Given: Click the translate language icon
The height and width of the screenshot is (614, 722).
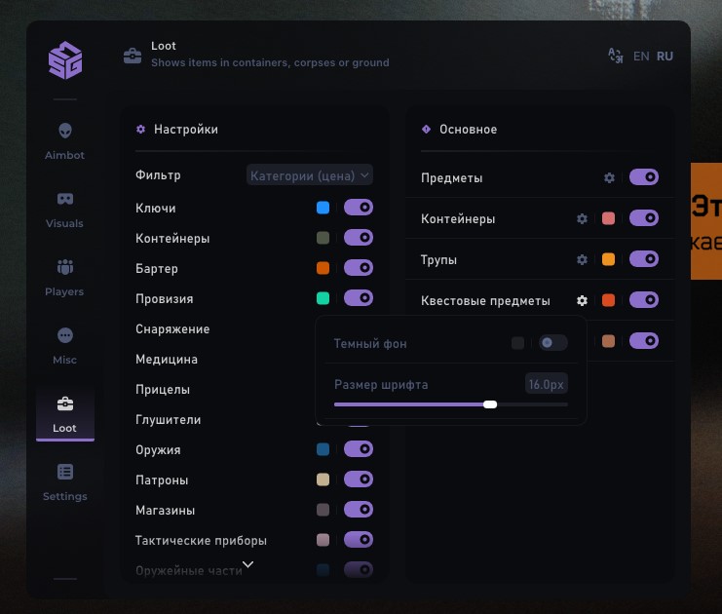Looking at the screenshot, I should [x=615, y=56].
